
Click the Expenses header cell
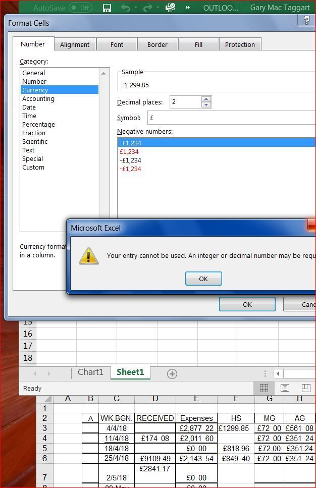(196, 418)
